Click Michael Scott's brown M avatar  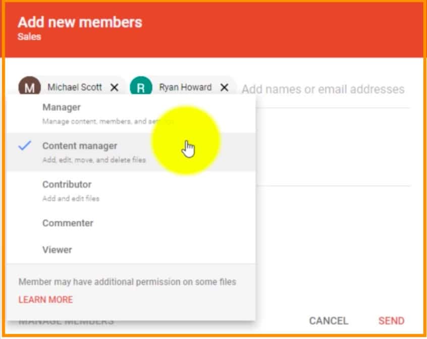pyautogui.click(x=29, y=88)
